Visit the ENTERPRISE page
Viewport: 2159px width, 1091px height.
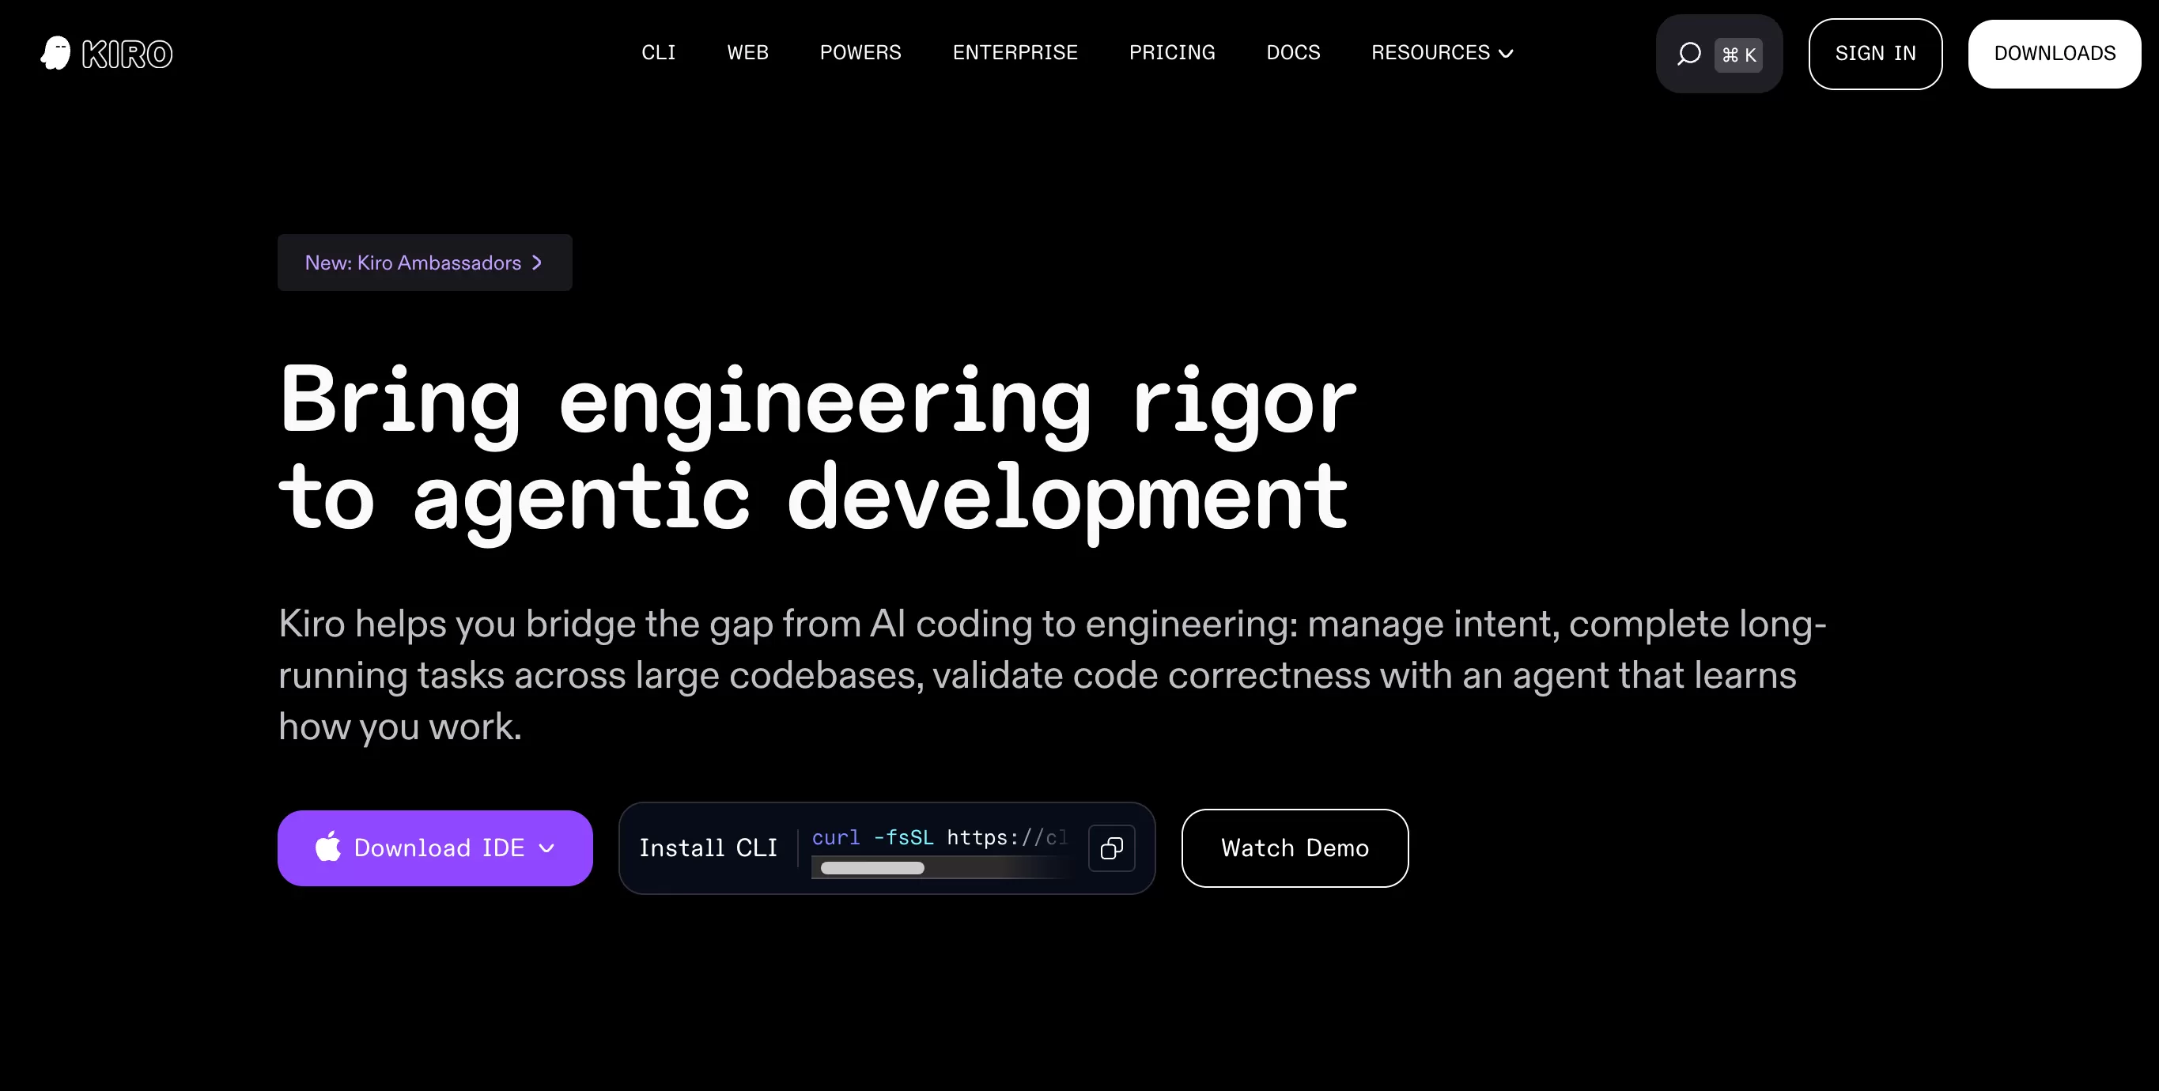[x=1015, y=53]
